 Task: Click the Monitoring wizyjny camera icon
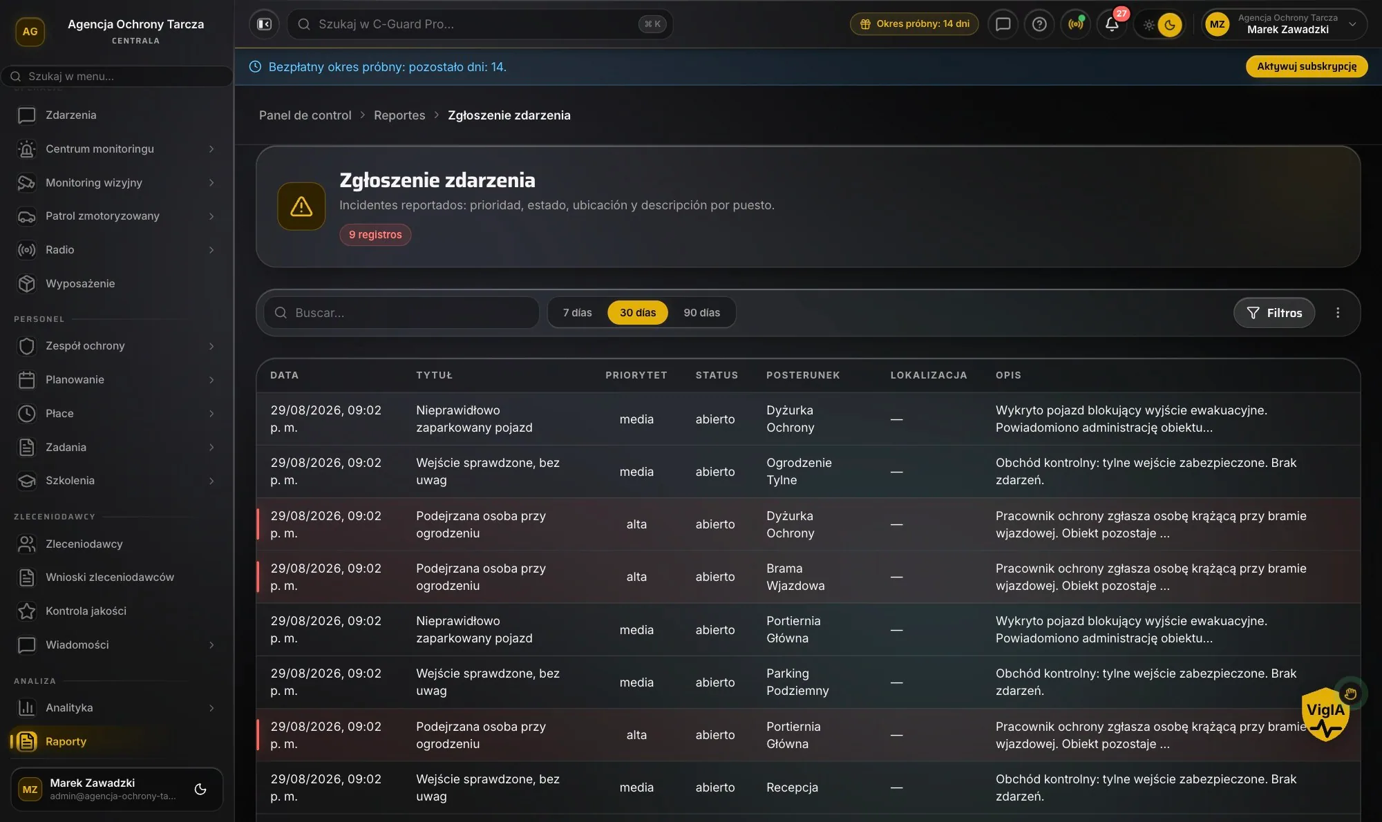coord(26,183)
